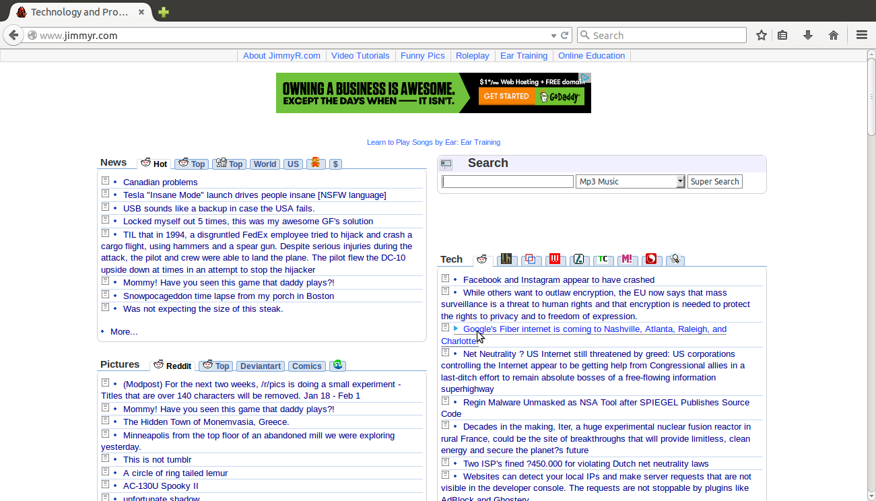
Task: Click the dollar sign tab in News section
Action: click(x=335, y=163)
